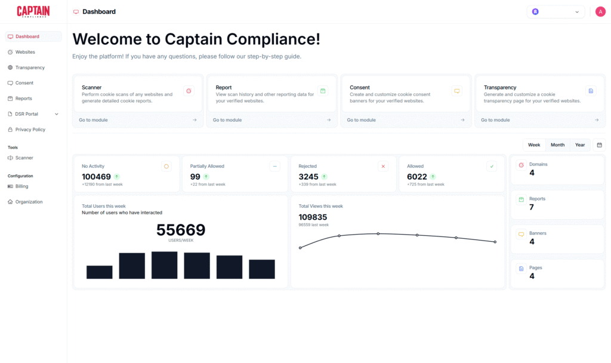Click the Consent card's banner icon
The width and height of the screenshot is (611, 363).
[457, 91]
